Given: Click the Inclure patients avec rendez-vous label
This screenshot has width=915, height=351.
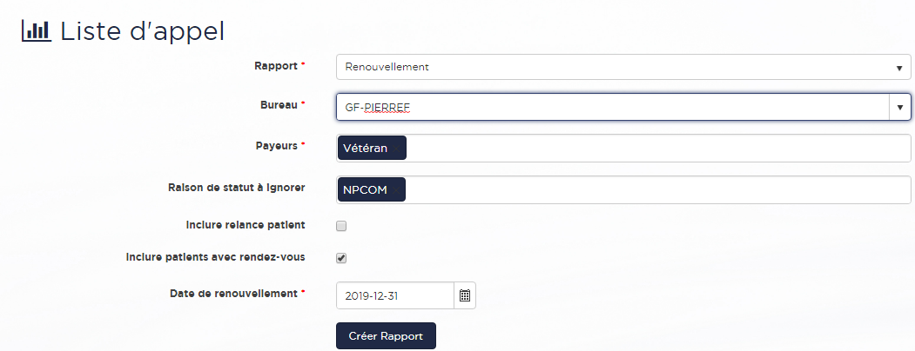Looking at the screenshot, I should click(215, 257).
